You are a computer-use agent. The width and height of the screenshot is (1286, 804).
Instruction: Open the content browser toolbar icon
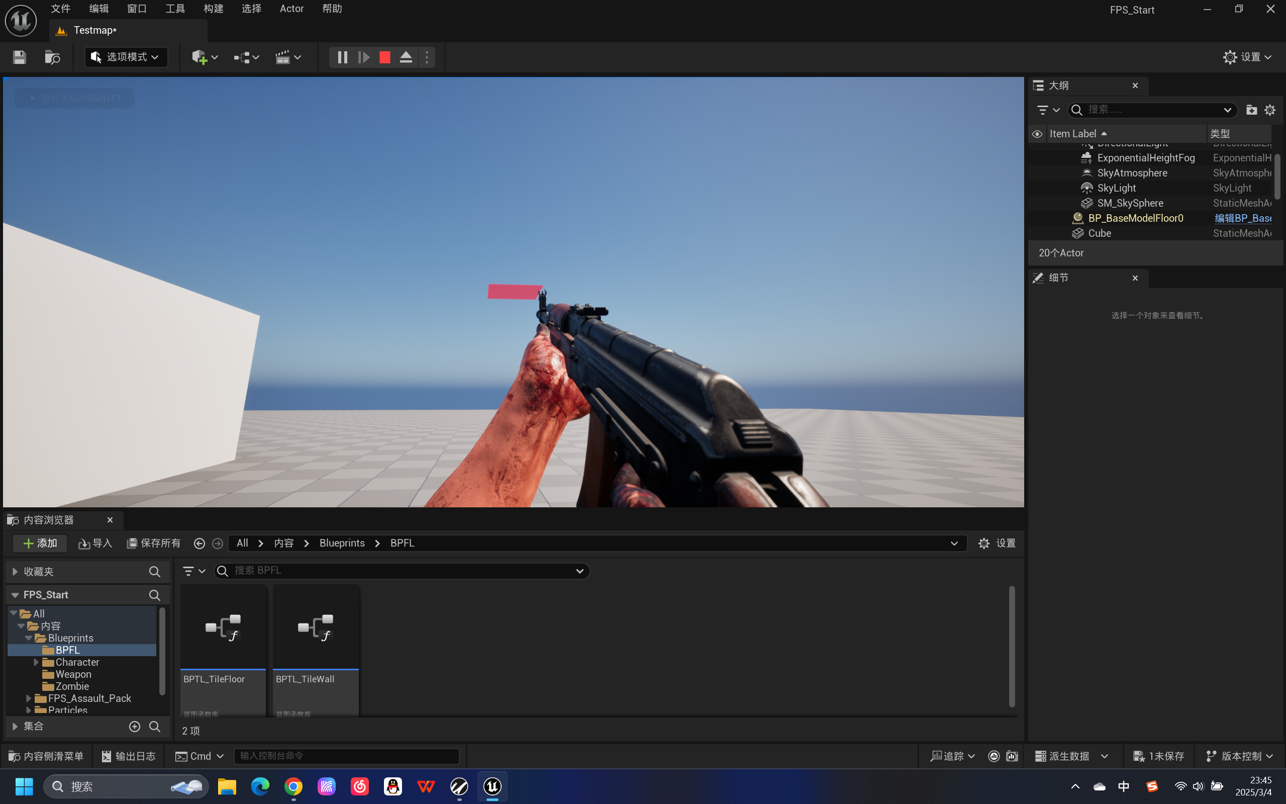tap(52, 57)
